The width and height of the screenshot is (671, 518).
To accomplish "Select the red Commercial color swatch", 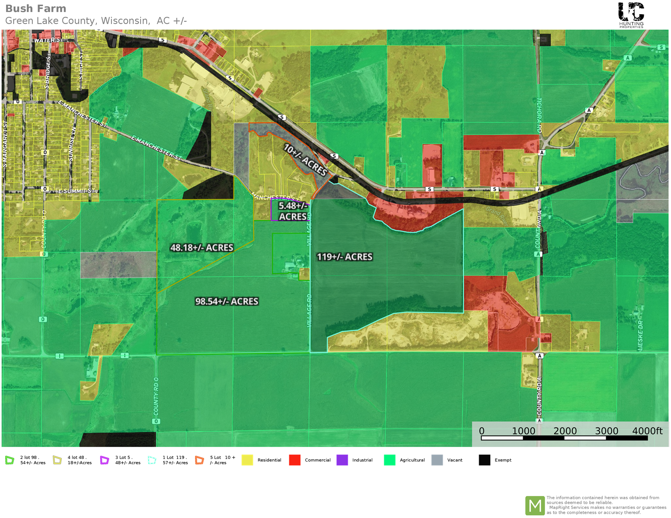I will point(295,460).
